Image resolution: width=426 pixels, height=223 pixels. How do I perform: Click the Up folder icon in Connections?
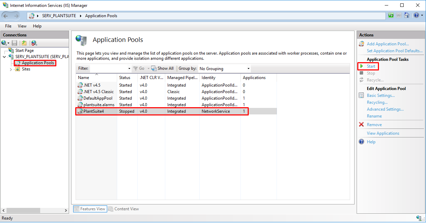(24, 43)
